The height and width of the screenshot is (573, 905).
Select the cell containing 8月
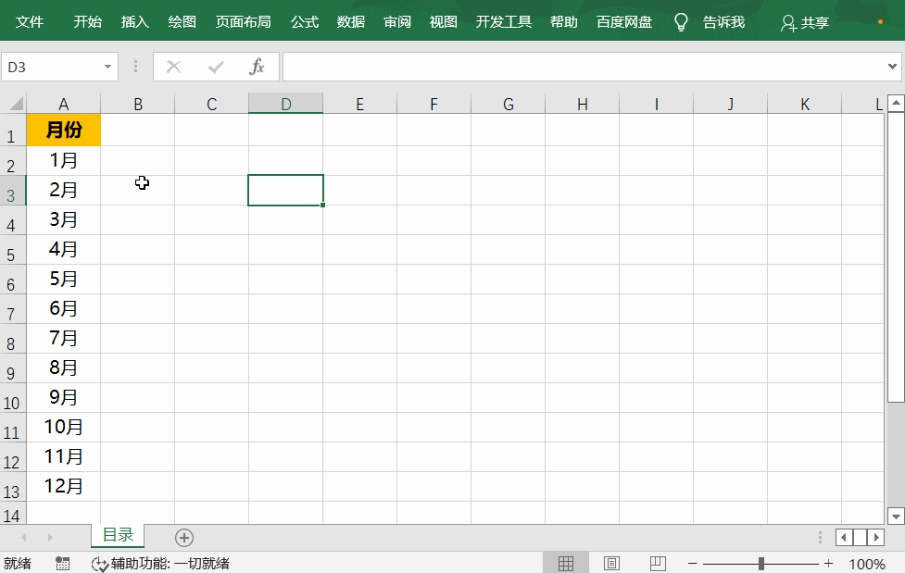click(x=64, y=368)
